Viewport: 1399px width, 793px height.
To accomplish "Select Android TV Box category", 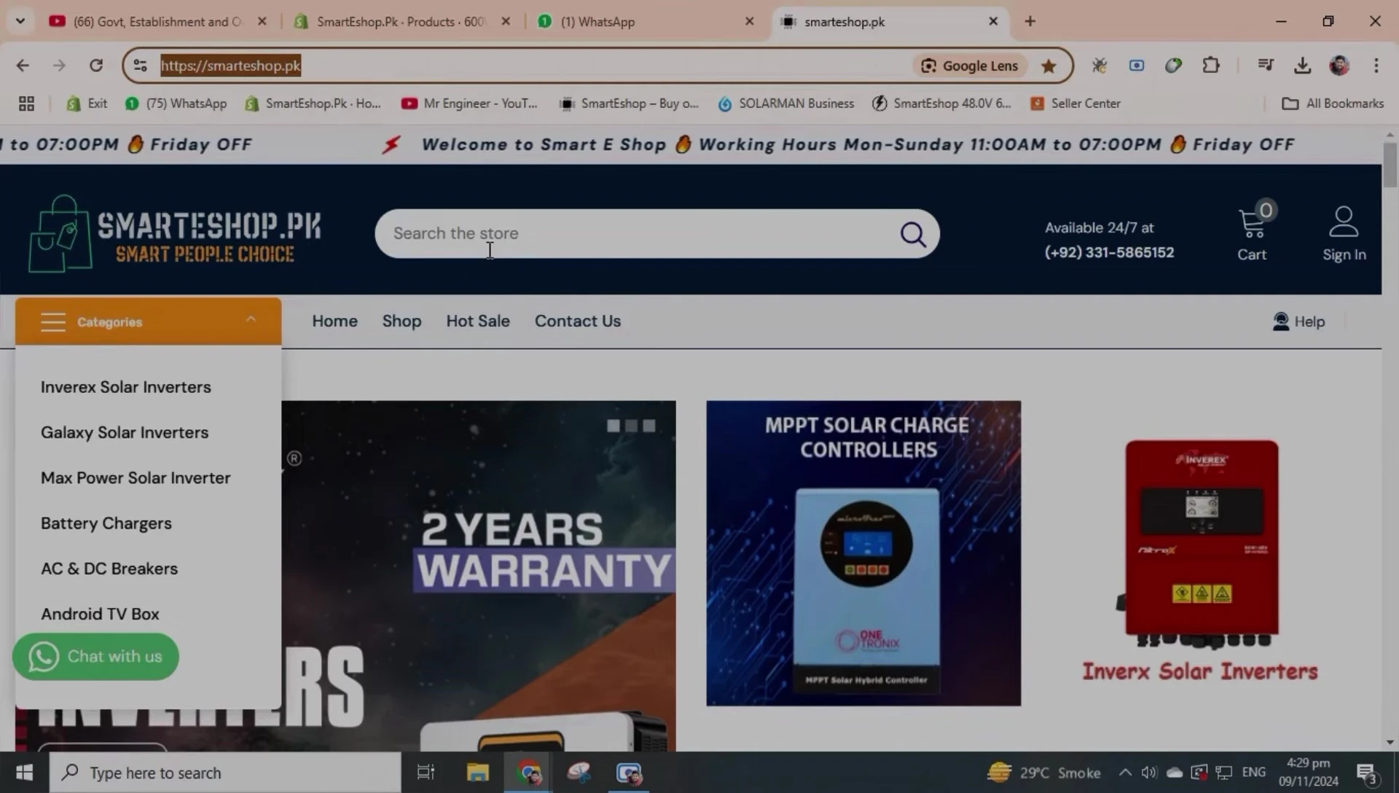I will pyautogui.click(x=100, y=614).
